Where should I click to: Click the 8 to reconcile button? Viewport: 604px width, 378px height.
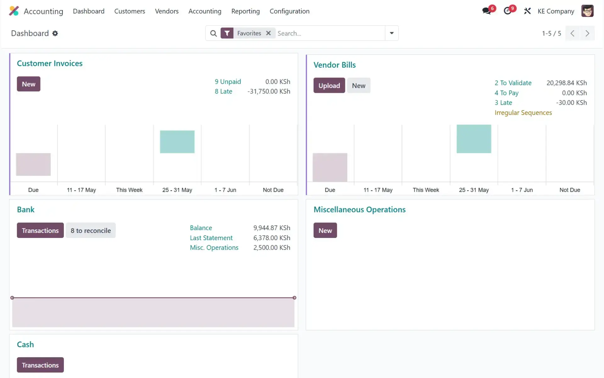(x=91, y=230)
